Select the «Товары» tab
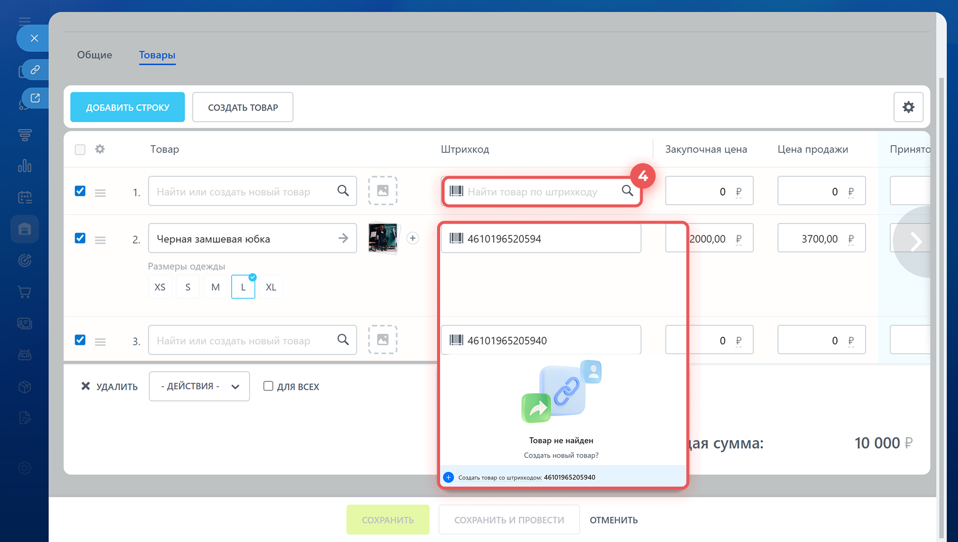The height and width of the screenshot is (542, 958). point(157,55)
